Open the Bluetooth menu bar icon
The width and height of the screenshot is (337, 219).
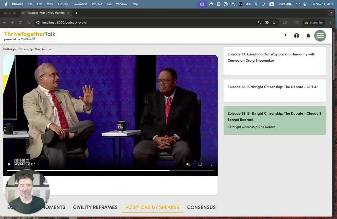click(256, 4)
